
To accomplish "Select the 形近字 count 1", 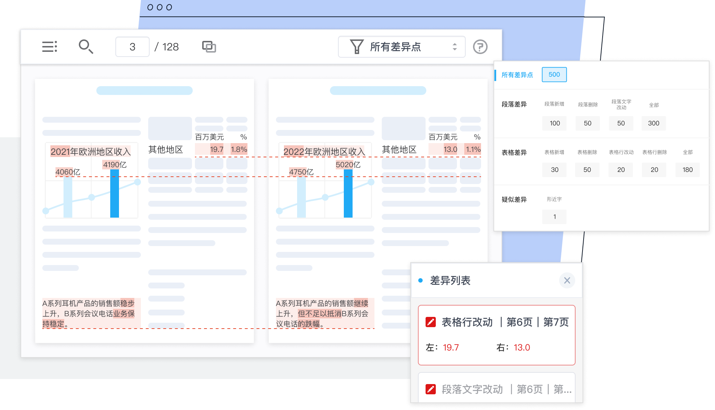I will pyautogui.click(x=554, y=217).
